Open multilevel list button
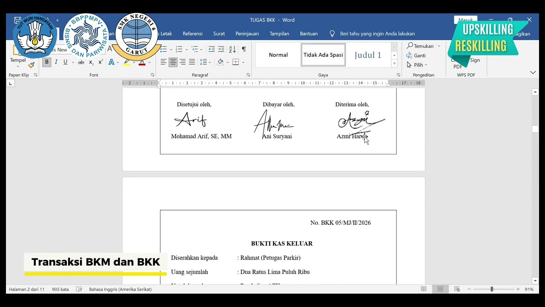 pyautogui.click(x=195, y=49)
